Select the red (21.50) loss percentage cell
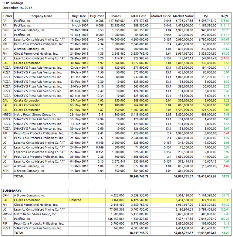Viewport: 233px width, 237px height. 225,58
